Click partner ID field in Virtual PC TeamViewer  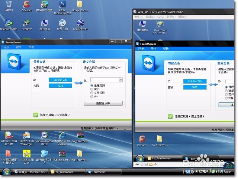point(230,82)
